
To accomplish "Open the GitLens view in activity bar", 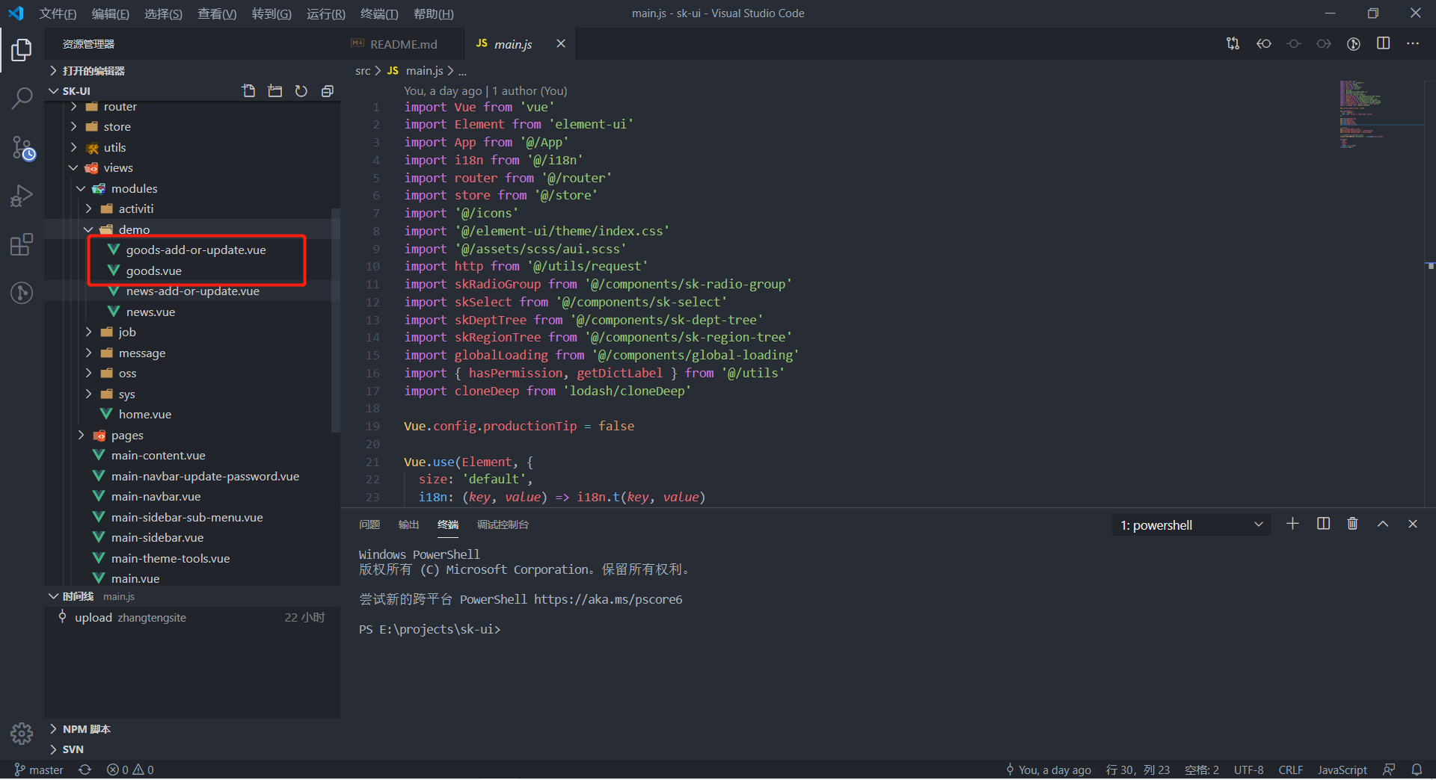I will point(22,292).
